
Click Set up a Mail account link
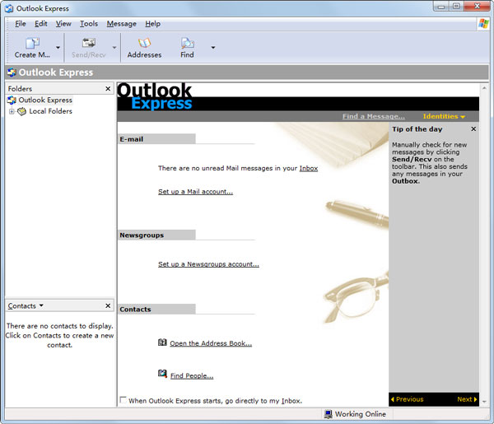click(x=195, y=192)
